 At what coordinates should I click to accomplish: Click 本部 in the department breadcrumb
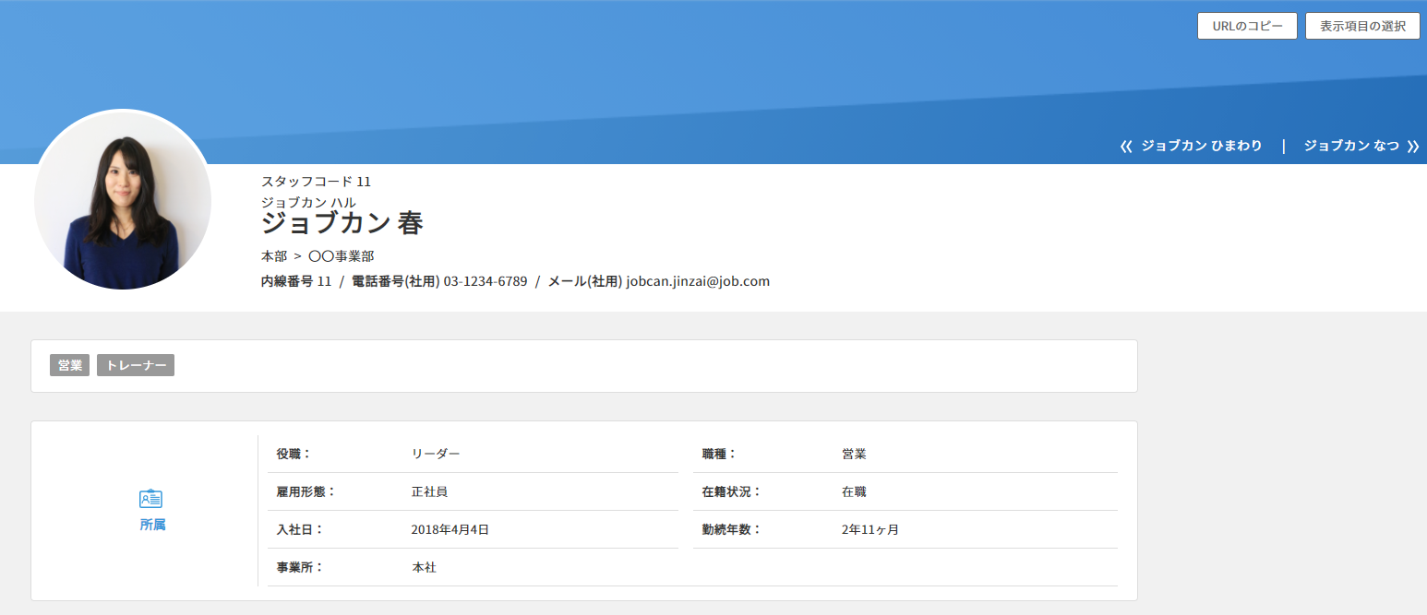click(x=274, y=256)
